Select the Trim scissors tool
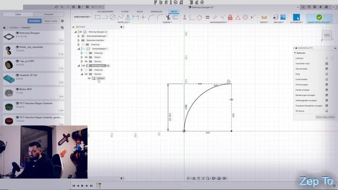The width and height of the screenshot is (338, 190). (168, 17)
